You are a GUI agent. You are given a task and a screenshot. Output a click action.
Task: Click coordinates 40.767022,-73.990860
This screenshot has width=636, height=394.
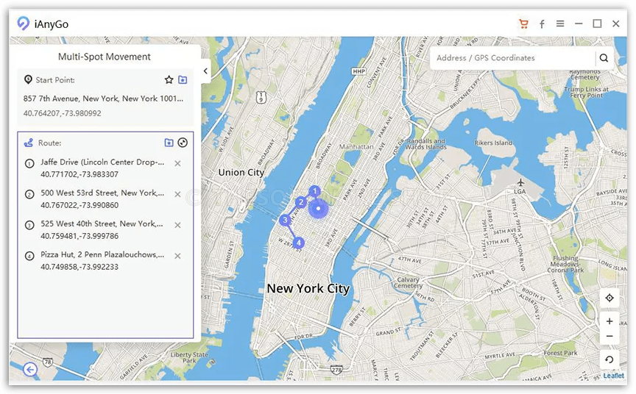(x=79, y=205)
